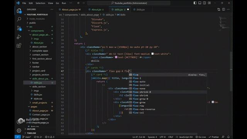Viewport: 247px width, 139px height.
Task: Open the File menu
Action: tap(24, 3)
